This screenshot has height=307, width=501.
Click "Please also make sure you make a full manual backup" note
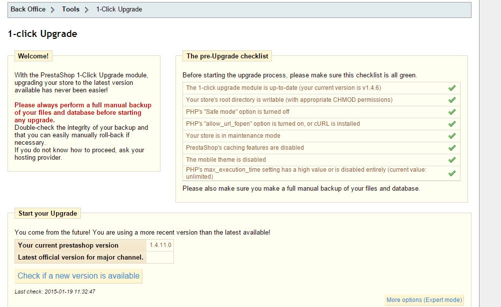tap(301, 189)
